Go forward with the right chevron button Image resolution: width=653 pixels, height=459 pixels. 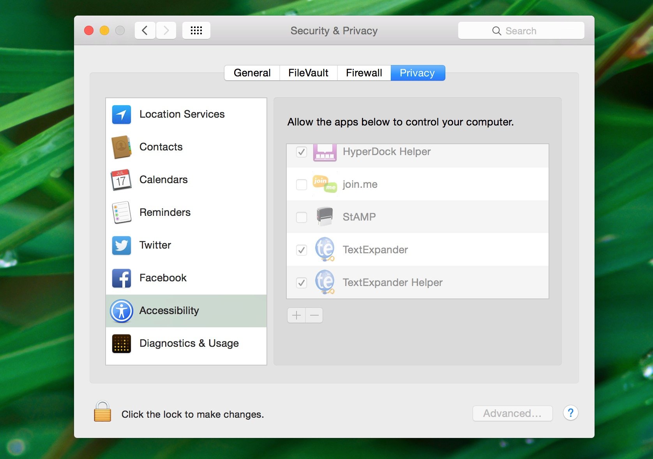166,30
